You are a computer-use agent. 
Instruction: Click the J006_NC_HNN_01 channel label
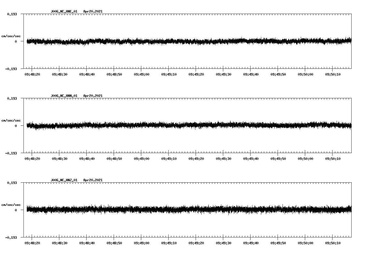[64, 96]
